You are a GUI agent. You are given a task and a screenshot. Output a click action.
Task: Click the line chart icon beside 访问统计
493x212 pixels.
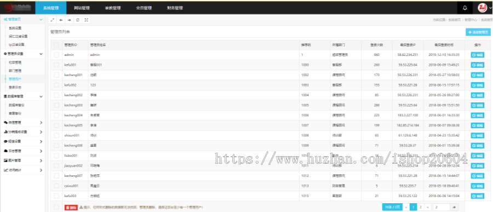coord(5,170)
